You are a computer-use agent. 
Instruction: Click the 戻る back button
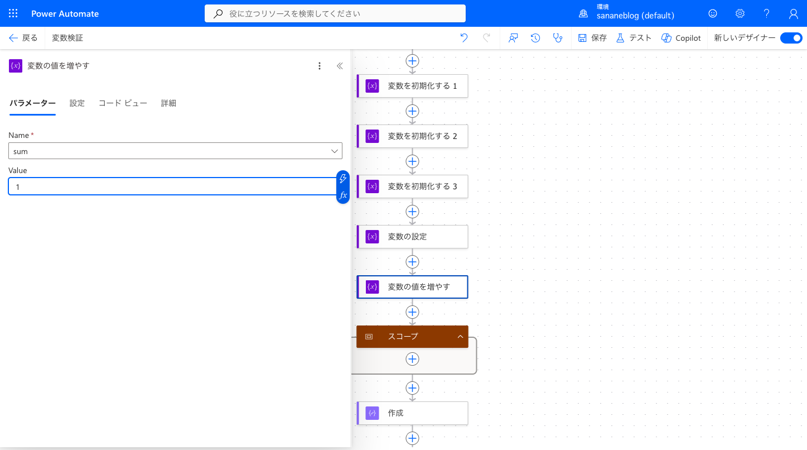click(23, 38)
